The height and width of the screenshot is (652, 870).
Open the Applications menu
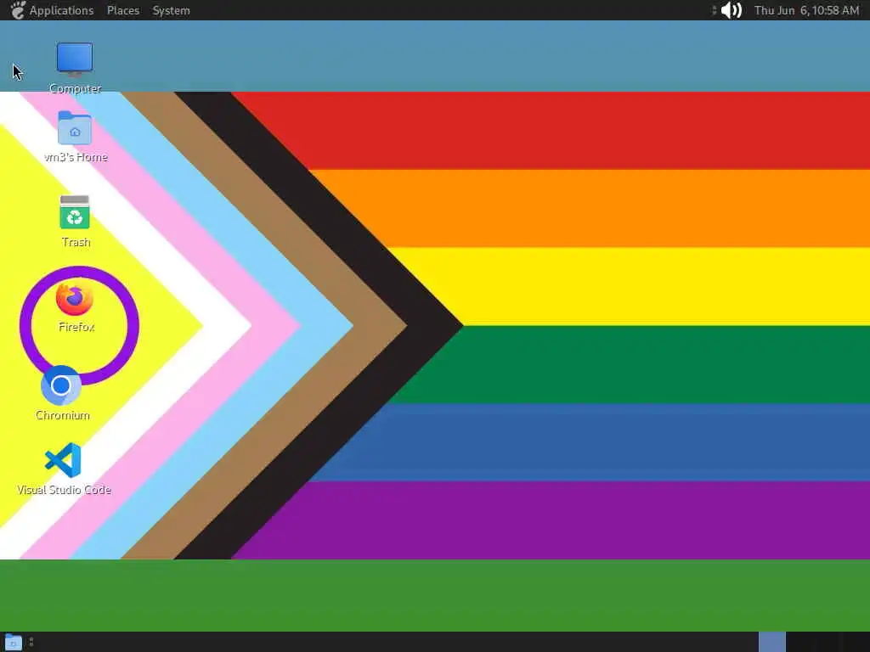pos(61,10)
